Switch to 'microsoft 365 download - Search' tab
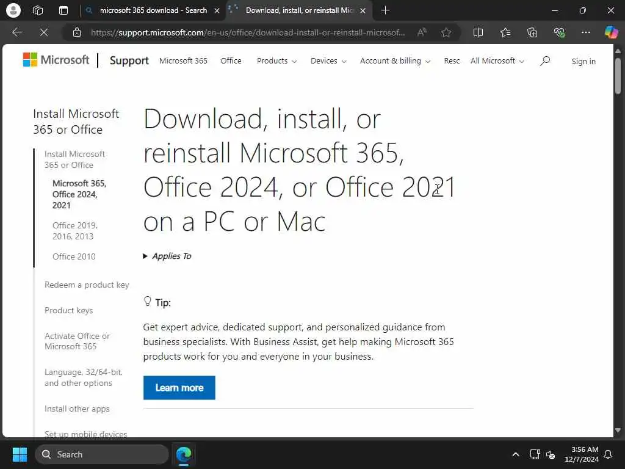This screenshot has height=469, width=625. point(153,10)
